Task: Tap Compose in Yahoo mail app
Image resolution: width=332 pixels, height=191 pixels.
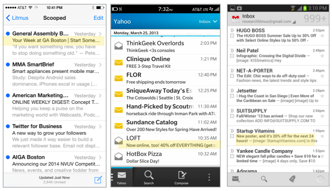Action: [x=182, y=178]
